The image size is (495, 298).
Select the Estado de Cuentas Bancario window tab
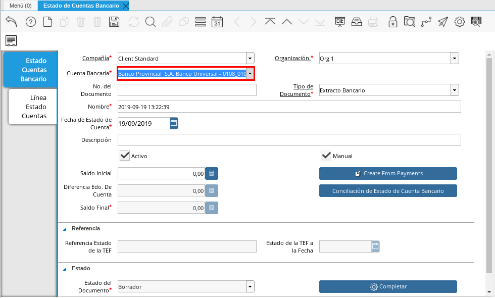pos(81,6)
